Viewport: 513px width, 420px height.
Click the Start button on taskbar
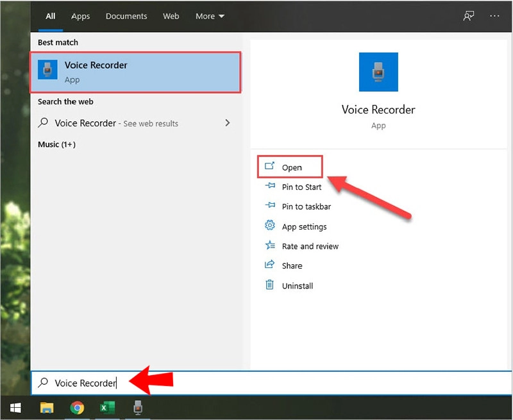(14, 407)
